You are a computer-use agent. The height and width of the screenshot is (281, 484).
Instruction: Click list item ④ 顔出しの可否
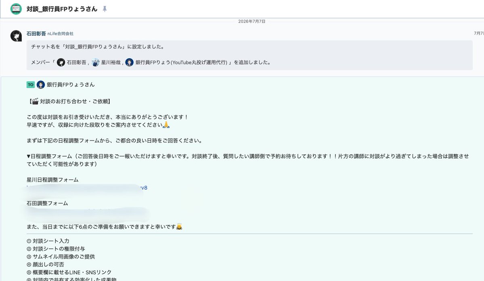pos(45,264)
